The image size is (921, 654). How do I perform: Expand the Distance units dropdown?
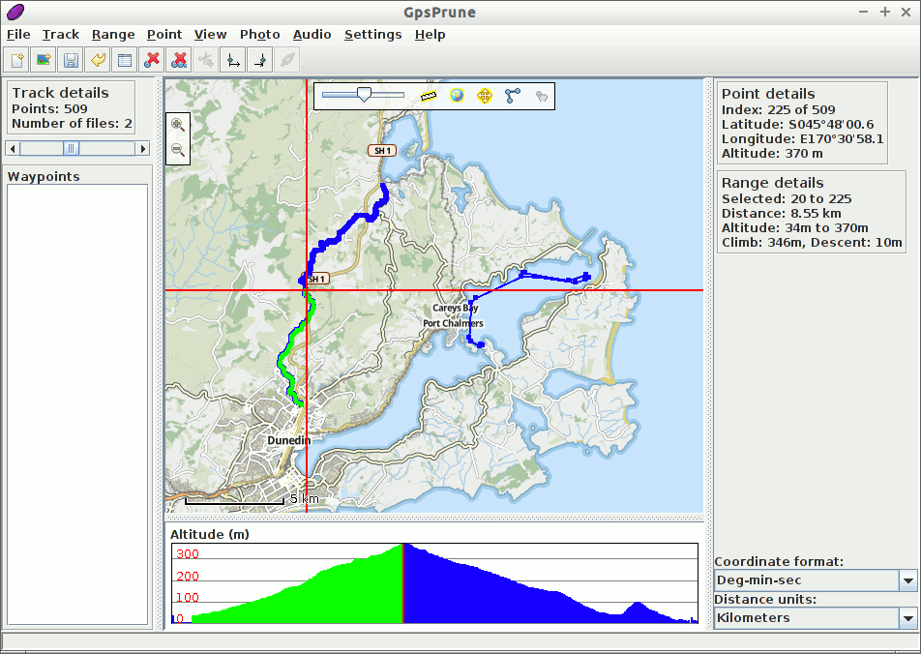click(907, 617)
